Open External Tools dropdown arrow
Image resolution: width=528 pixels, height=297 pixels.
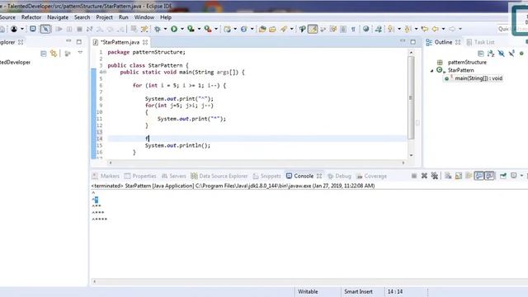(x=216, y=30)
